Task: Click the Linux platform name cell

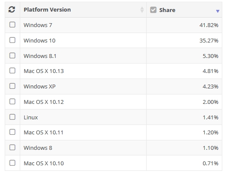Action: [83, 117]
